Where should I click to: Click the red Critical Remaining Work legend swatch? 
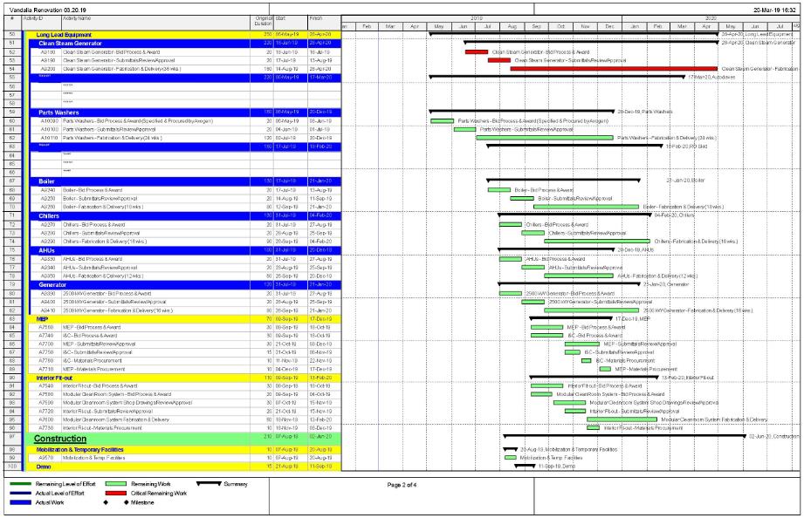coord(116,493)
